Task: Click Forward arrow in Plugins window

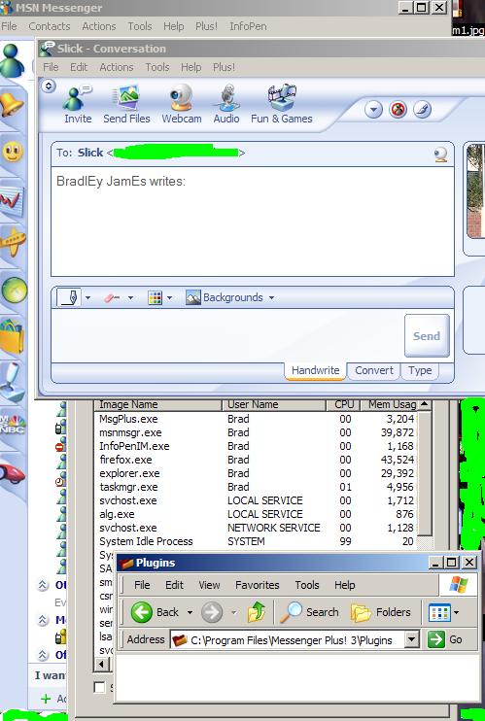Action: tap(212, 612)
